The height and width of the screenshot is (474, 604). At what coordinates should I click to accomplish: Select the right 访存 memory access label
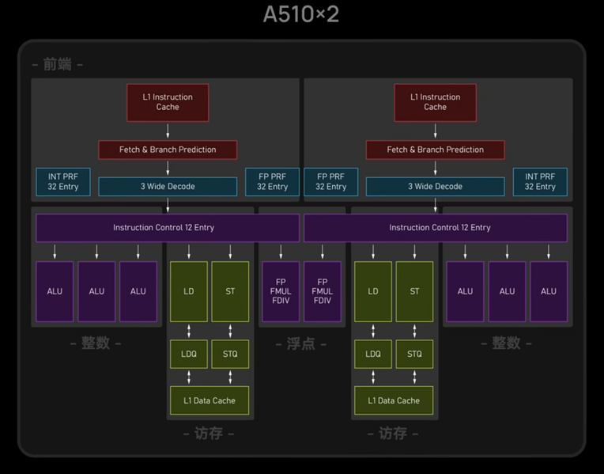click(x=393, y=434)
